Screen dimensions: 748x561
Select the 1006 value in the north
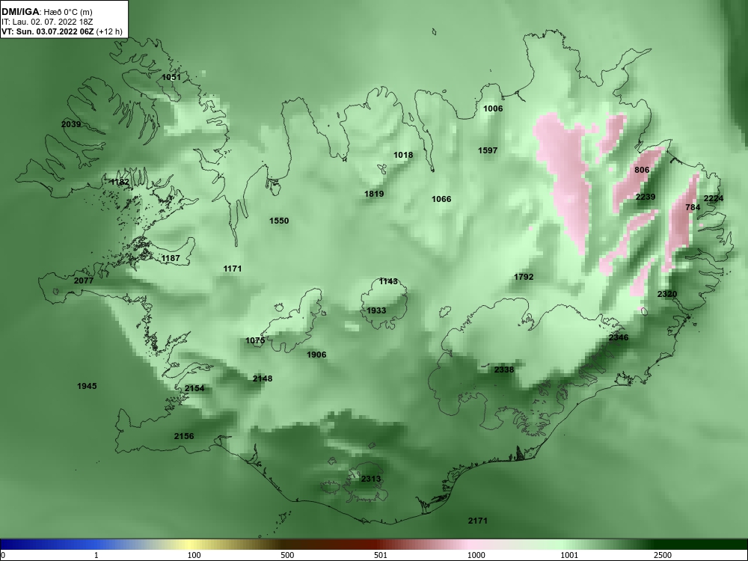click(x=493, y=108)
